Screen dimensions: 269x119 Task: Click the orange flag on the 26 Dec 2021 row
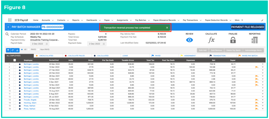257,76
